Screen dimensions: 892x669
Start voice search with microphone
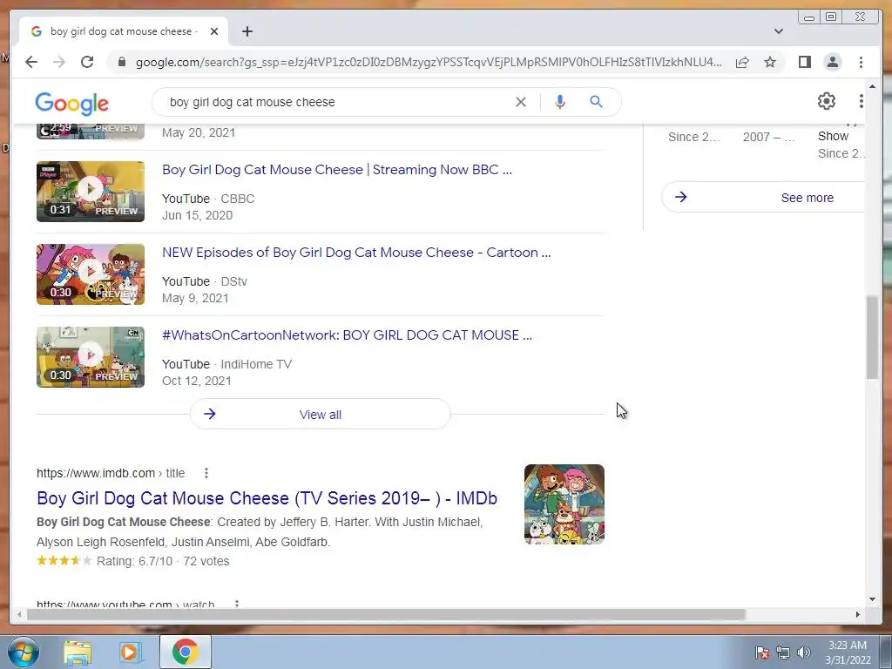560,102
